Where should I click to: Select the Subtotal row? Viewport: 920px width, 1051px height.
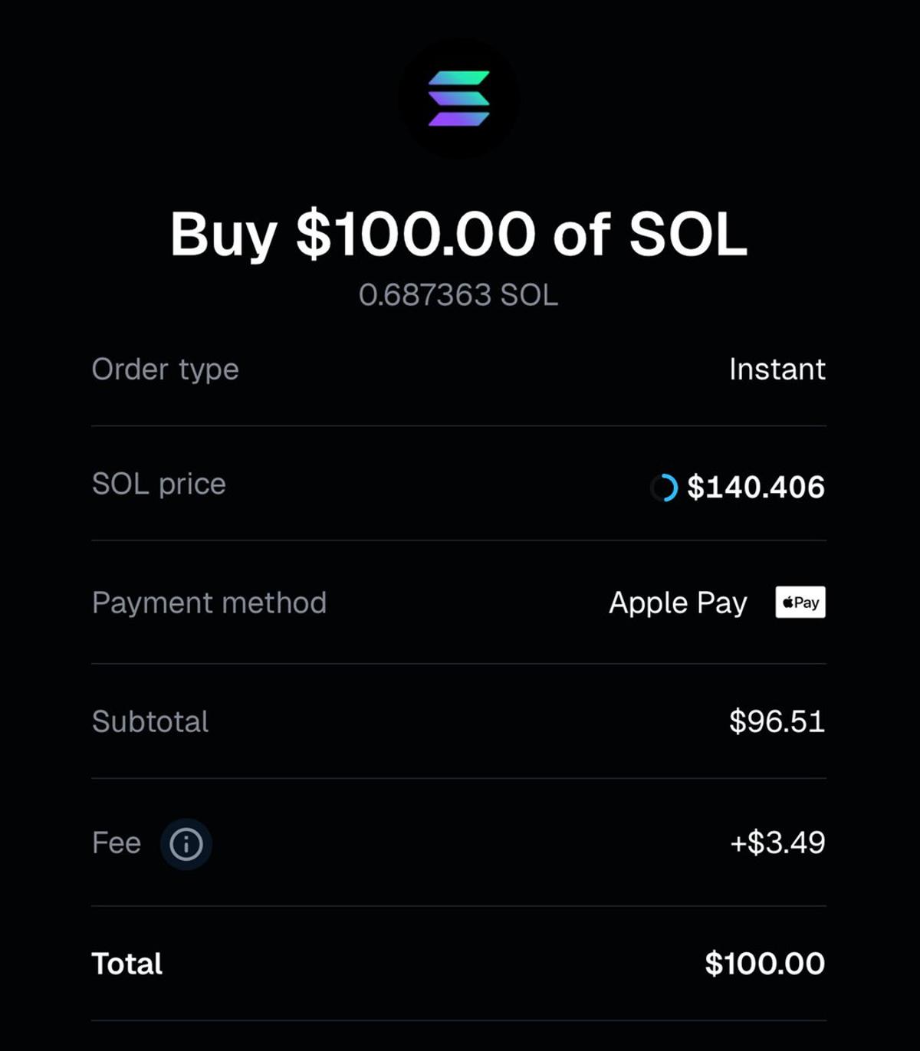(x=460, y=721)
